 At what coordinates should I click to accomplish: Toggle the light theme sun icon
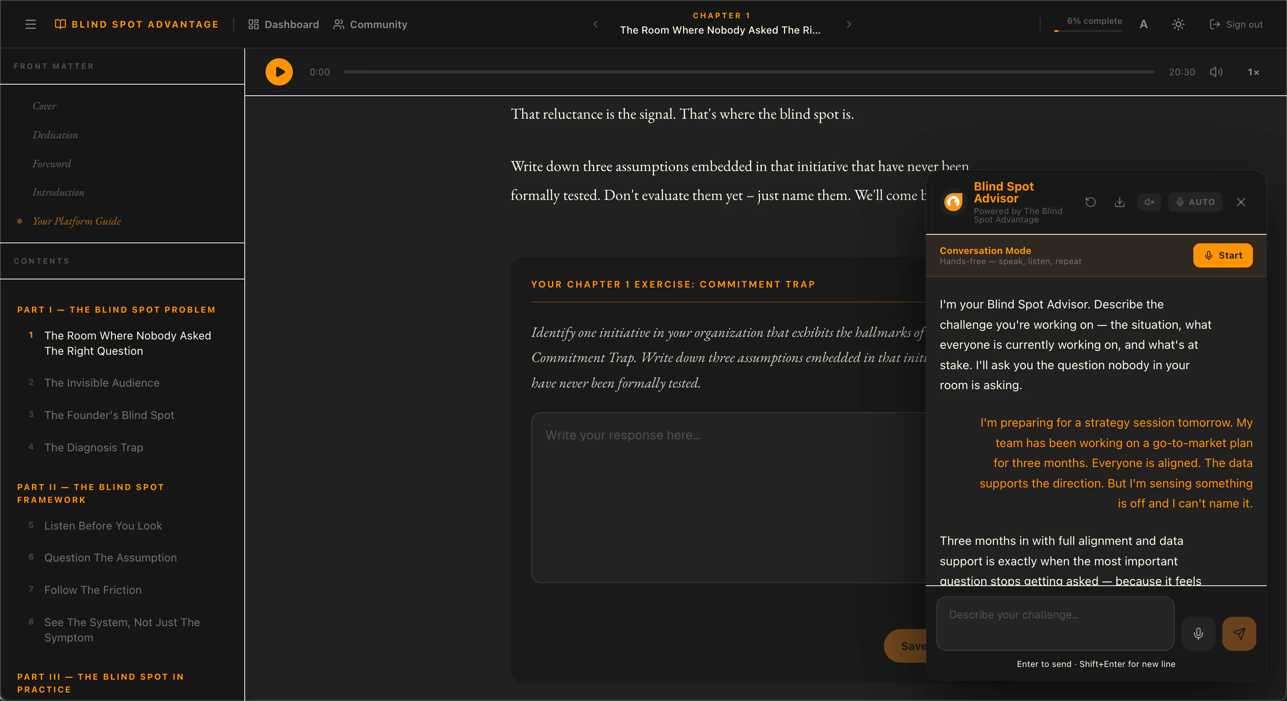click(x=1178, y=24)
